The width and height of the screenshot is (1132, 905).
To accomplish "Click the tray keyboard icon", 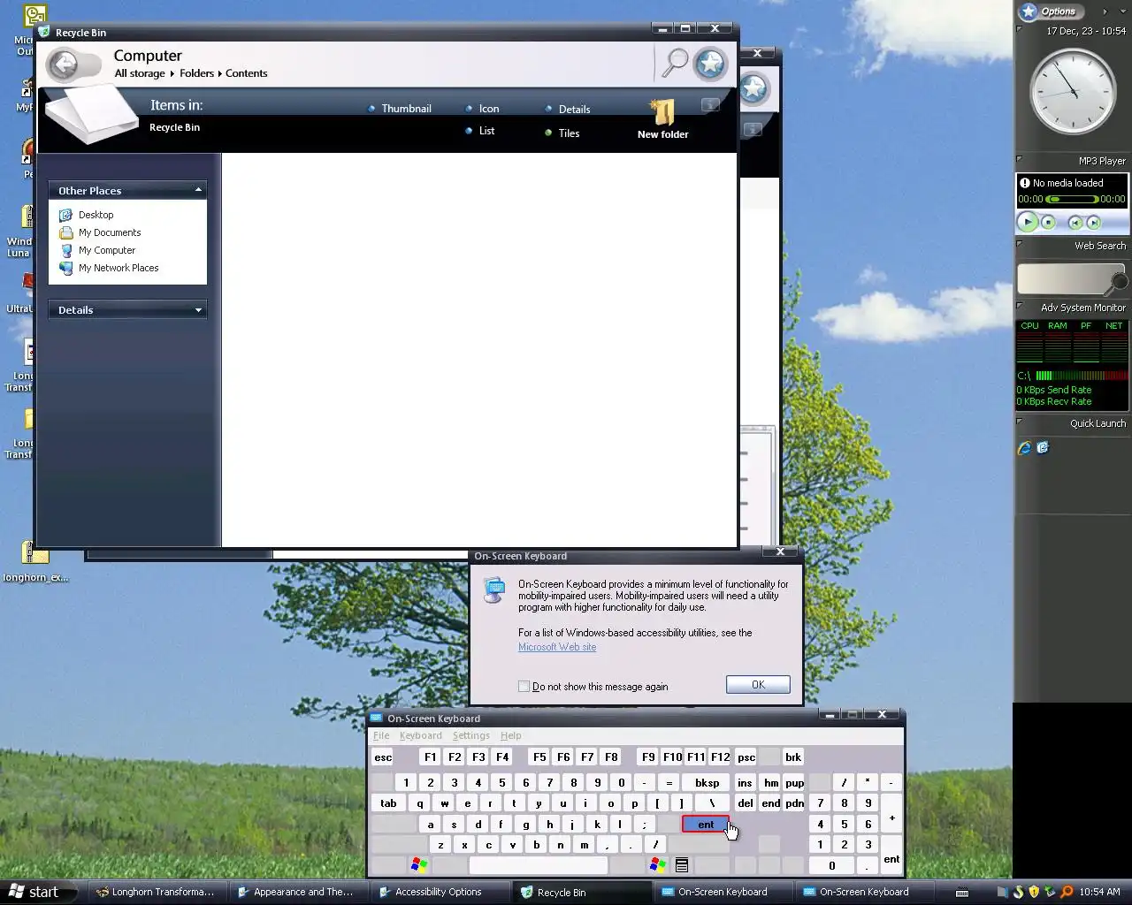I will coord(962,893).
